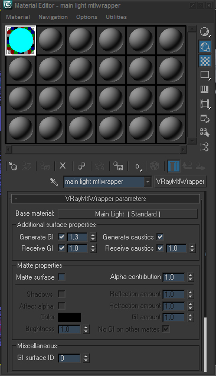Collapse the VRayMtlWrapper parameters rollout
The height and width of the screenshot is (376, 216).
click(106, 199)
